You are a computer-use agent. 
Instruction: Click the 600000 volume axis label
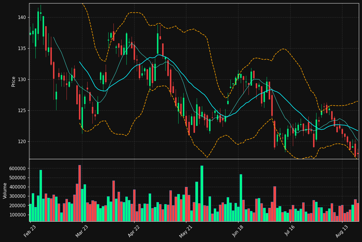click(x=18, y=168)
